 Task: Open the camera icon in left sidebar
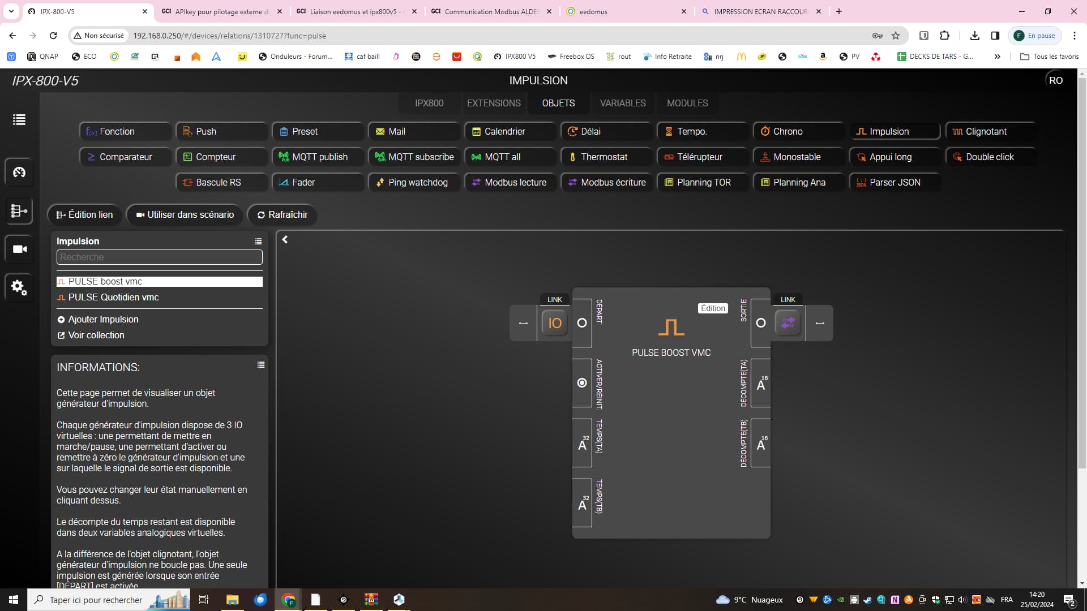[19, 249]
